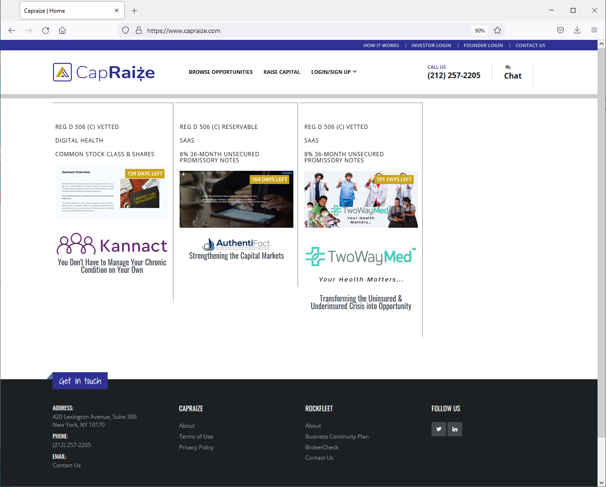Click the scrollbar down arrow

(x=602, y=483)
